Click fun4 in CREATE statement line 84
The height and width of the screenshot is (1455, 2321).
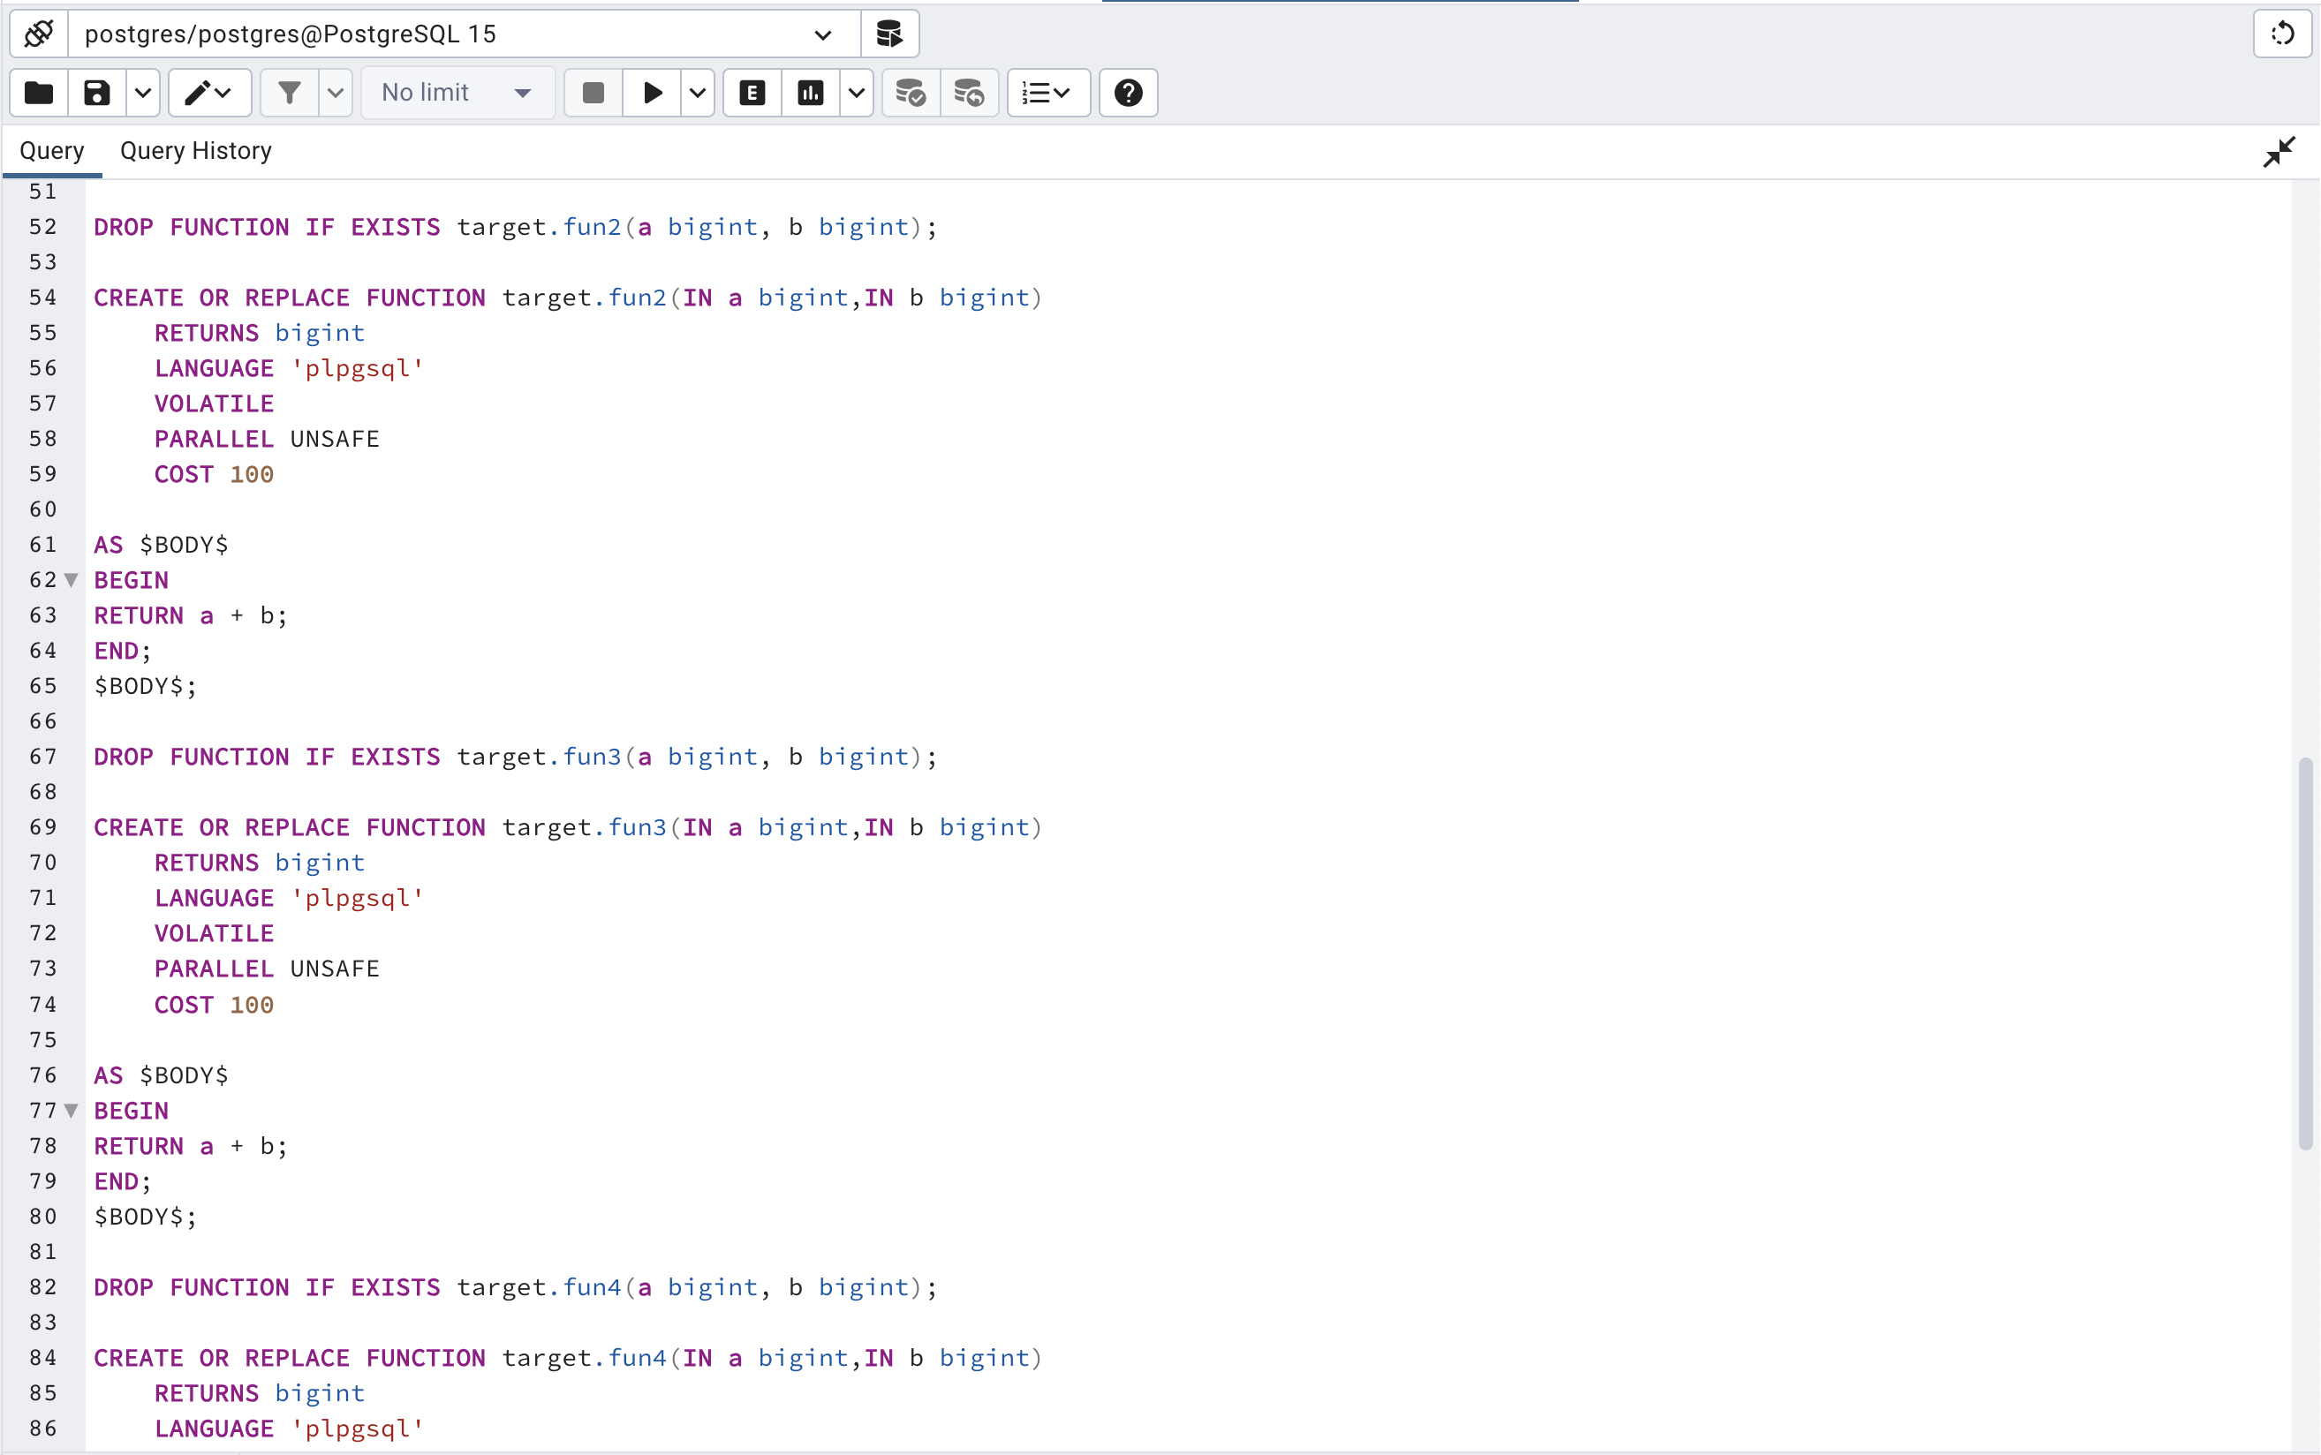click(639, 1358)
